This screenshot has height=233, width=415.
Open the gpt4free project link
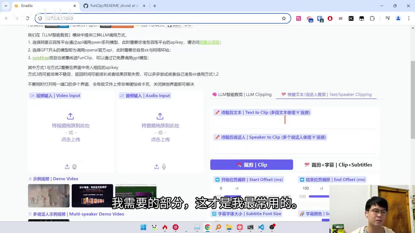pos(41,58)
